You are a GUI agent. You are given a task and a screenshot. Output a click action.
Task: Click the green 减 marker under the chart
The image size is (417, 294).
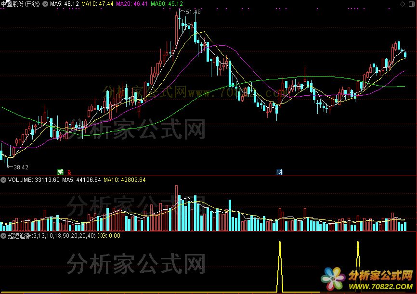(61, 172)
